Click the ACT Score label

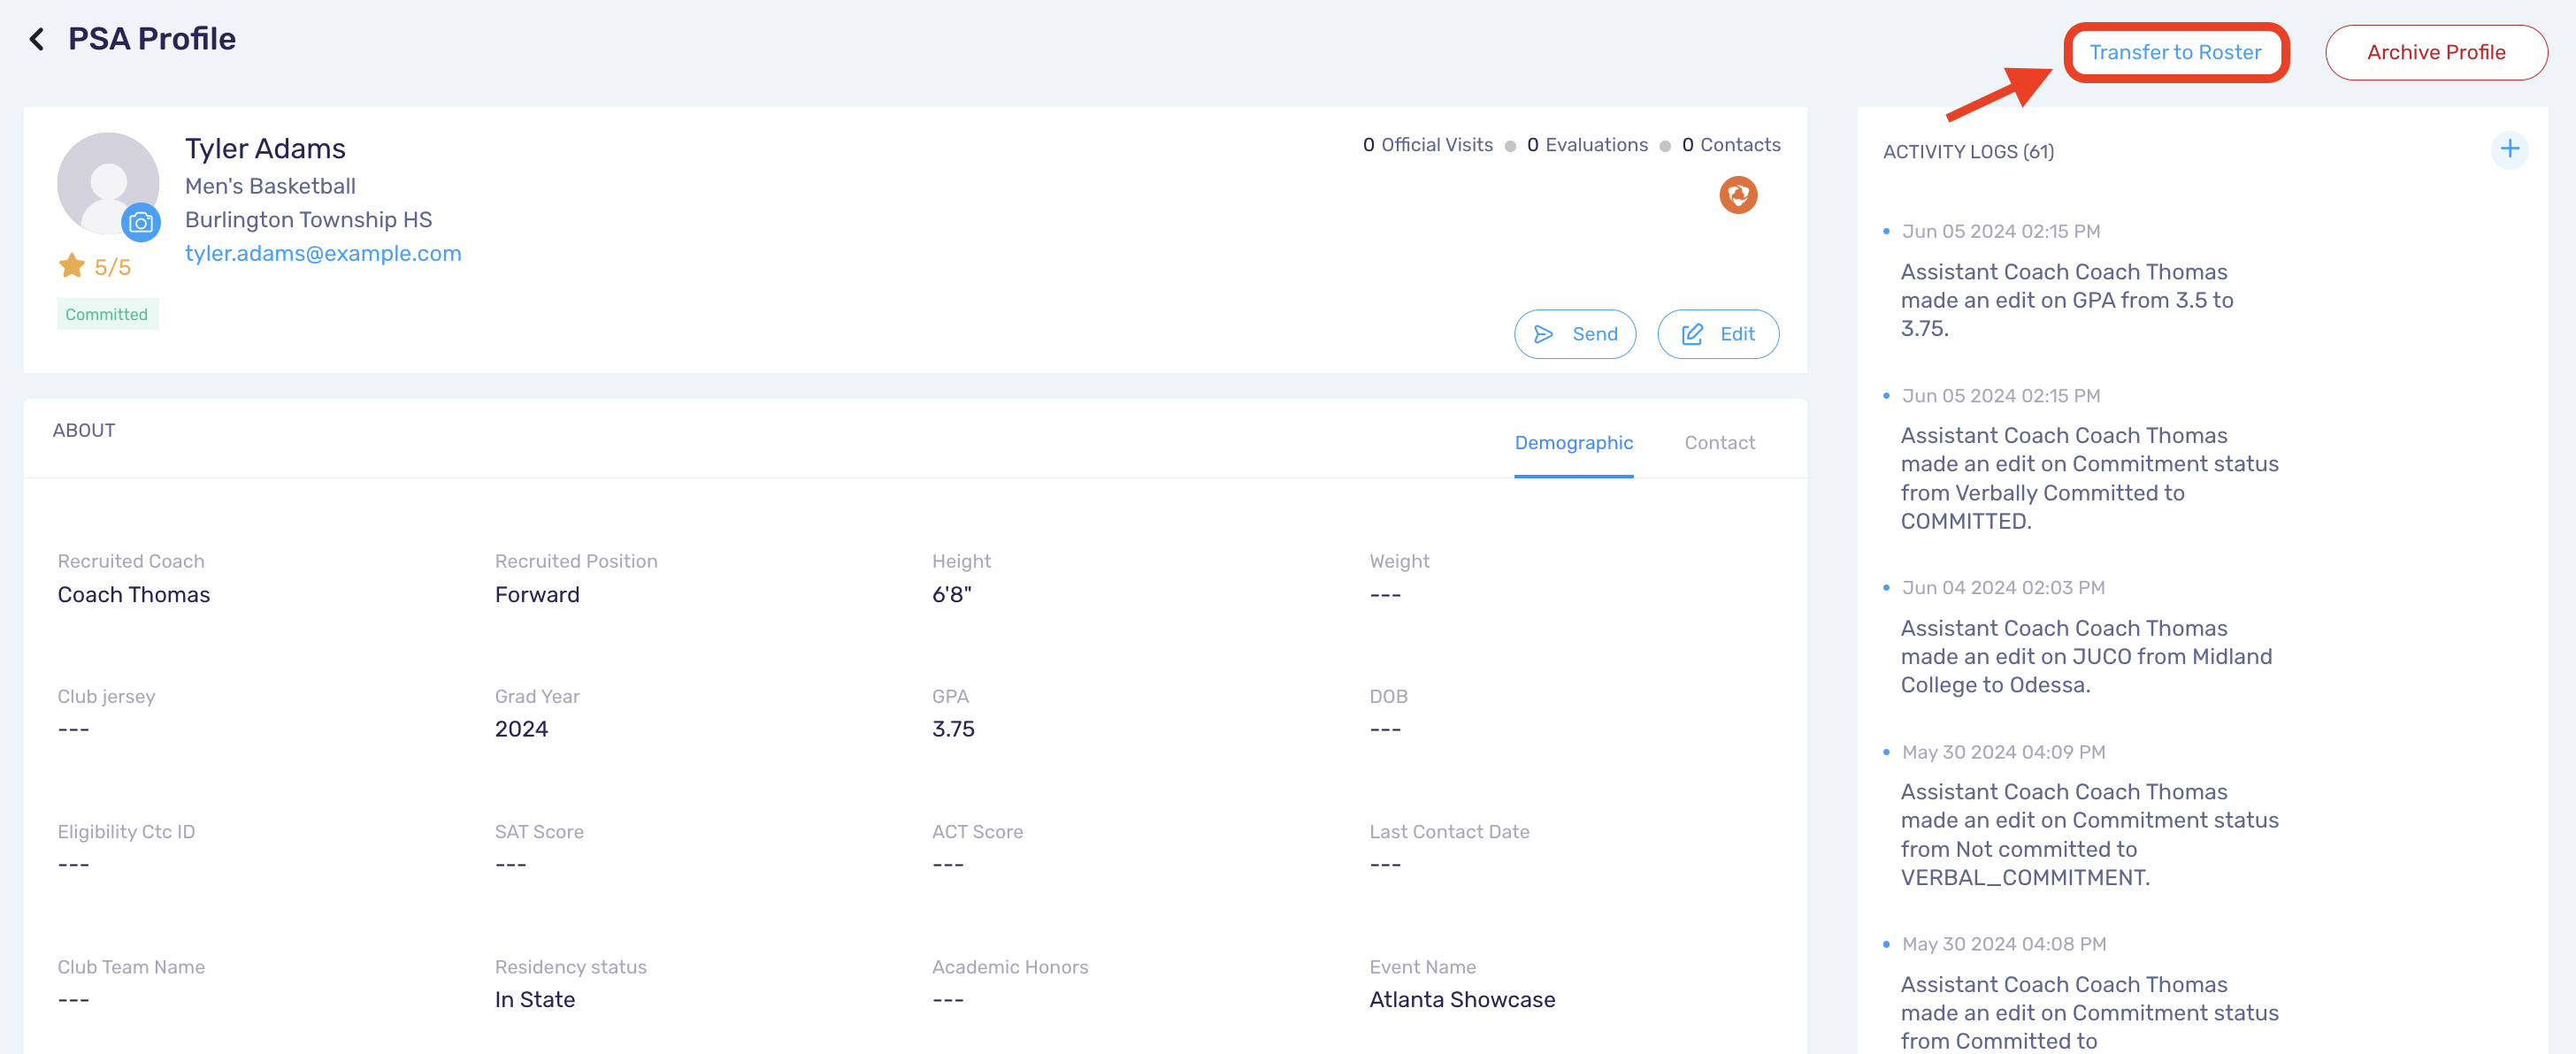(977, 832)
